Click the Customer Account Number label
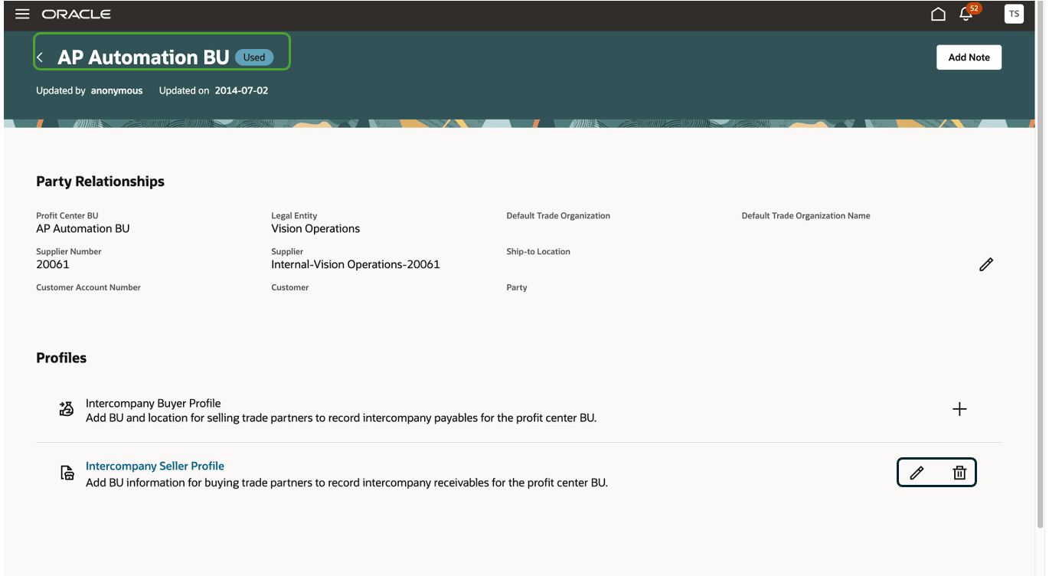1049x576 pixels. (88, 287)
